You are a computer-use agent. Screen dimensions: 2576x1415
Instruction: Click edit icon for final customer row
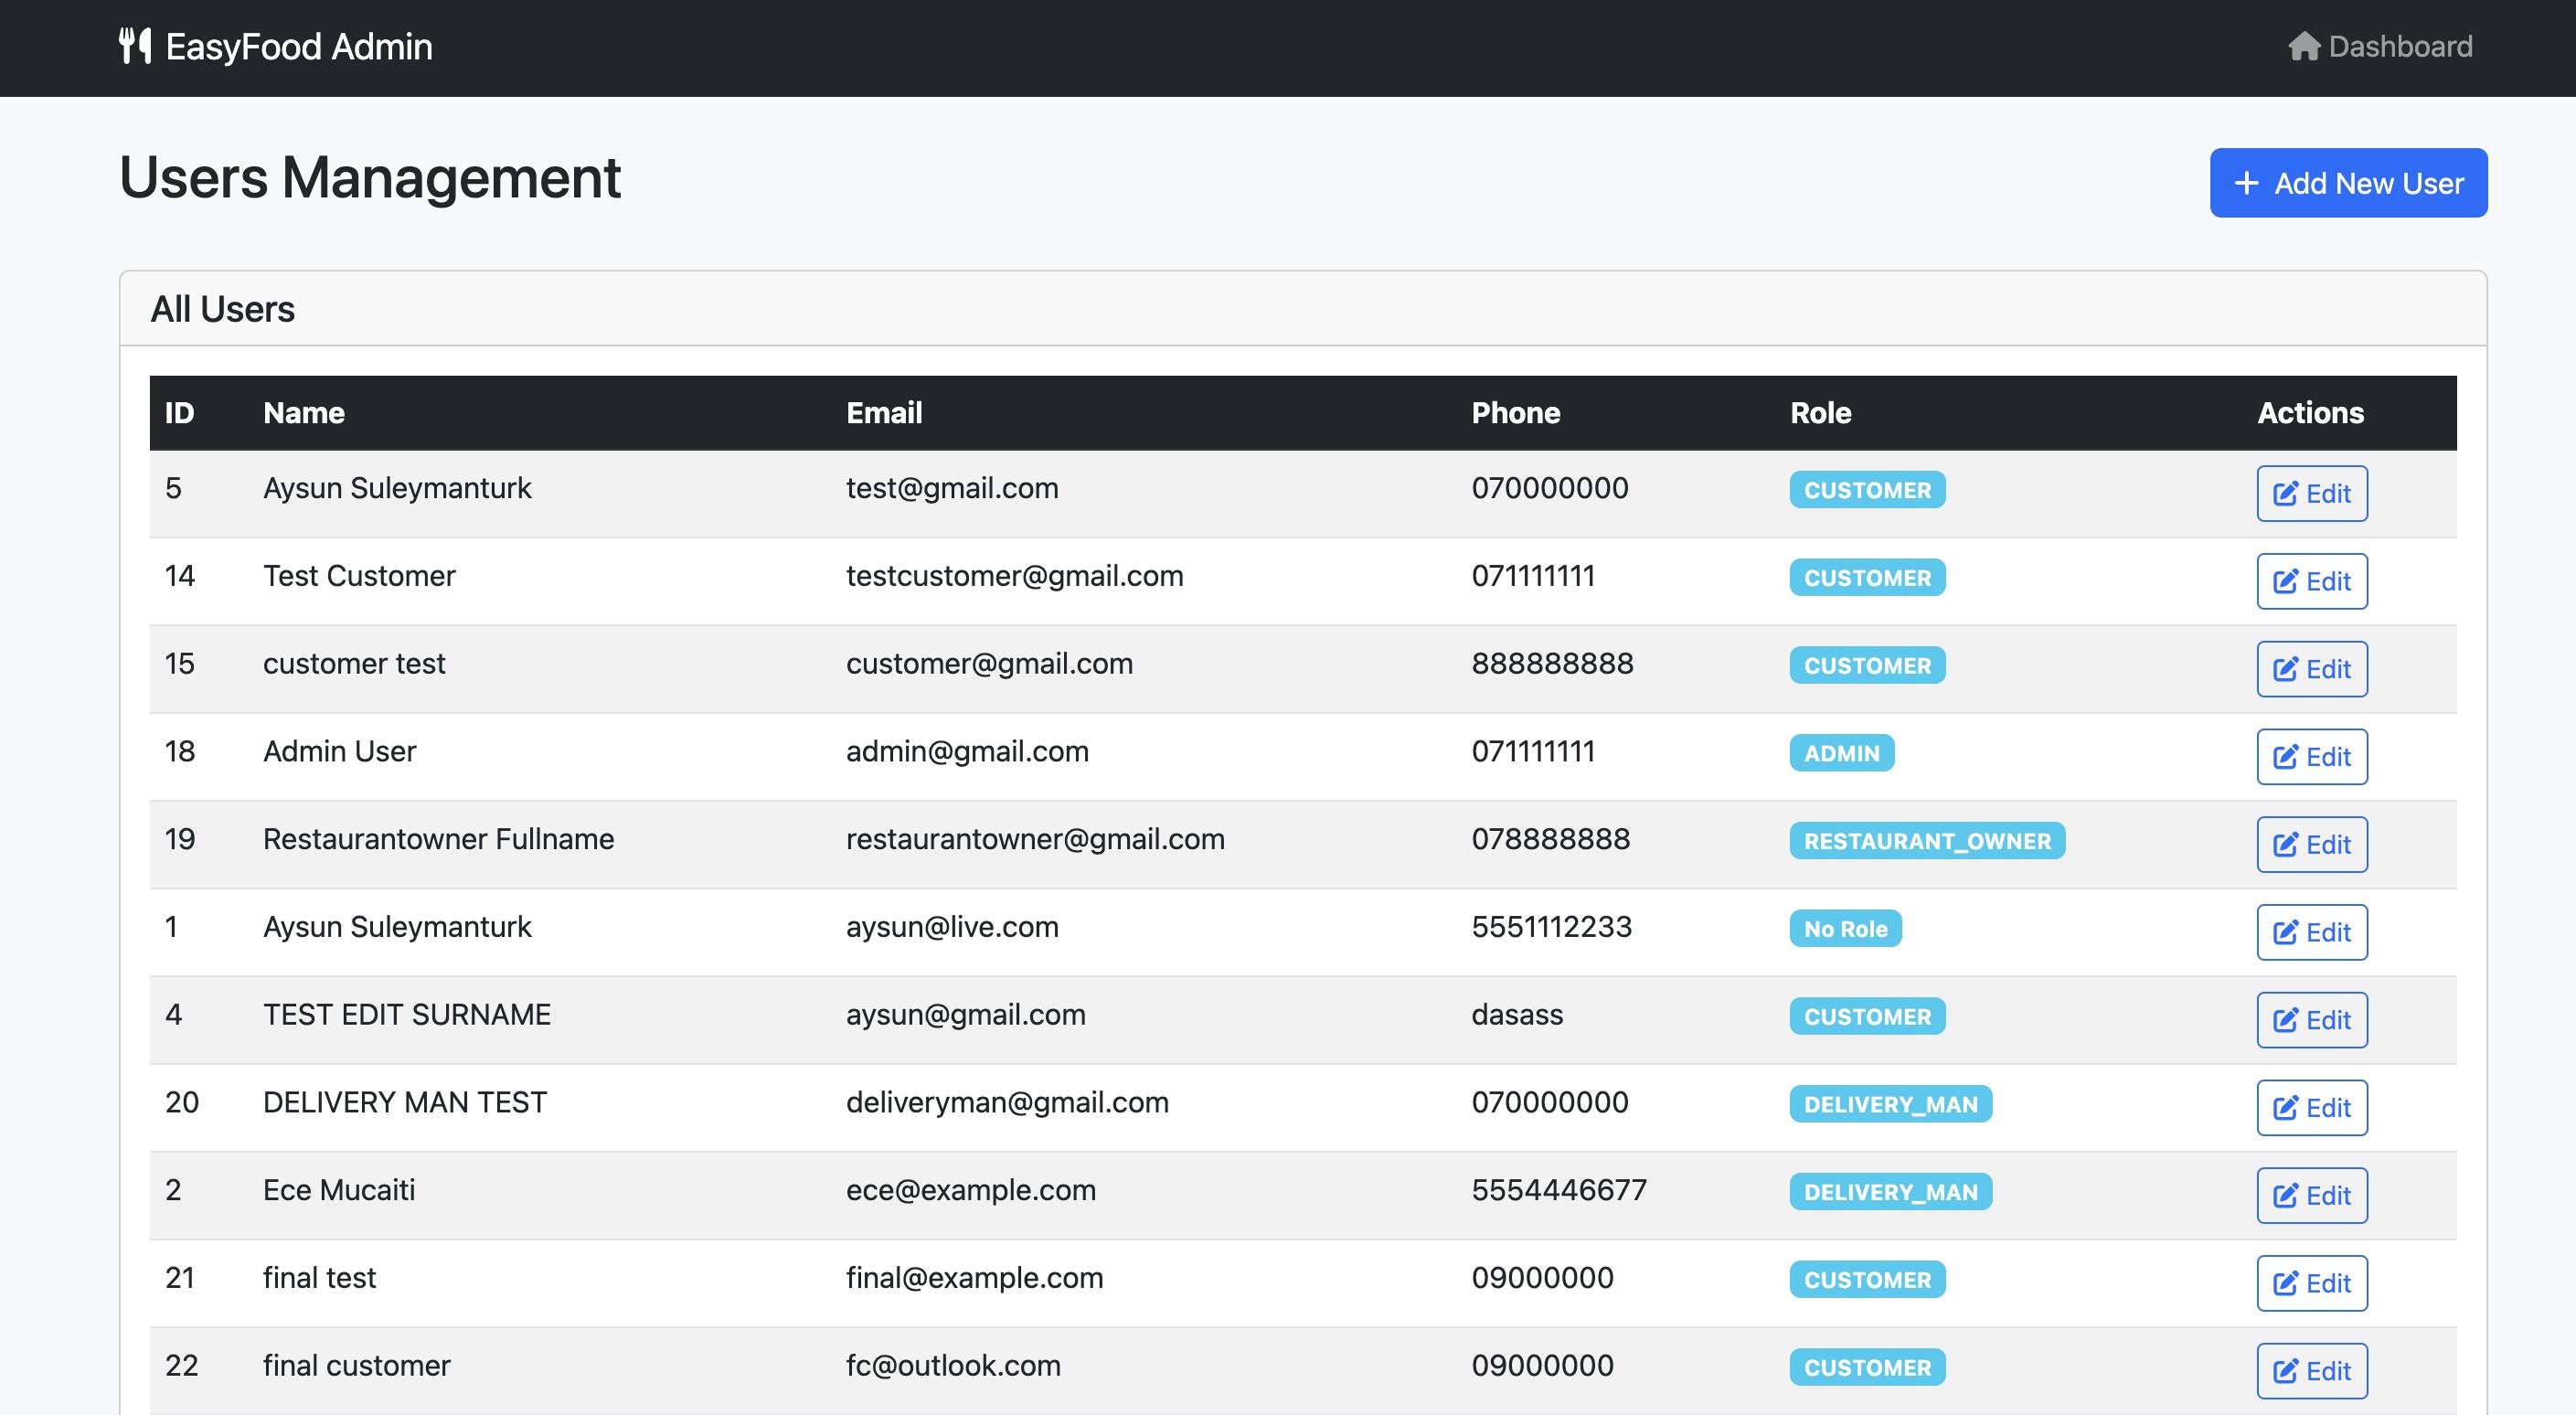coord(2285,1371)
